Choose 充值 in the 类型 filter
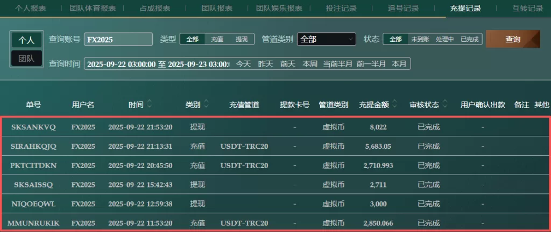 tap(217, 39)
